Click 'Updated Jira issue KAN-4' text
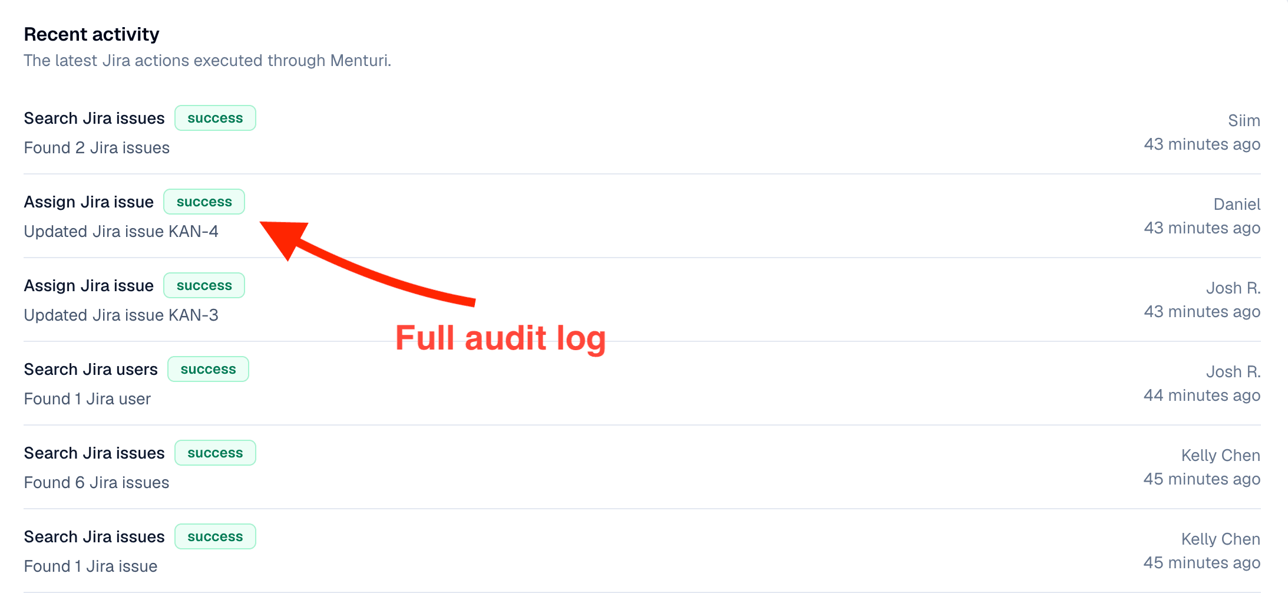The image size is (1288, 593). pyautogui.click(x=121, y=231)
